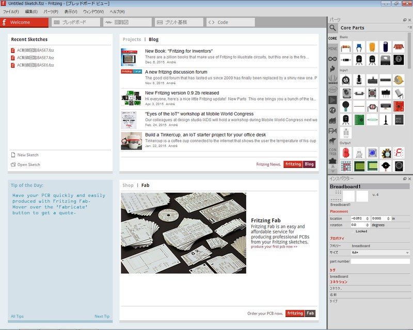Pick the blue ceramic capacitor part
The height and width of the screenshot is (330, 413).
[359, 47]
